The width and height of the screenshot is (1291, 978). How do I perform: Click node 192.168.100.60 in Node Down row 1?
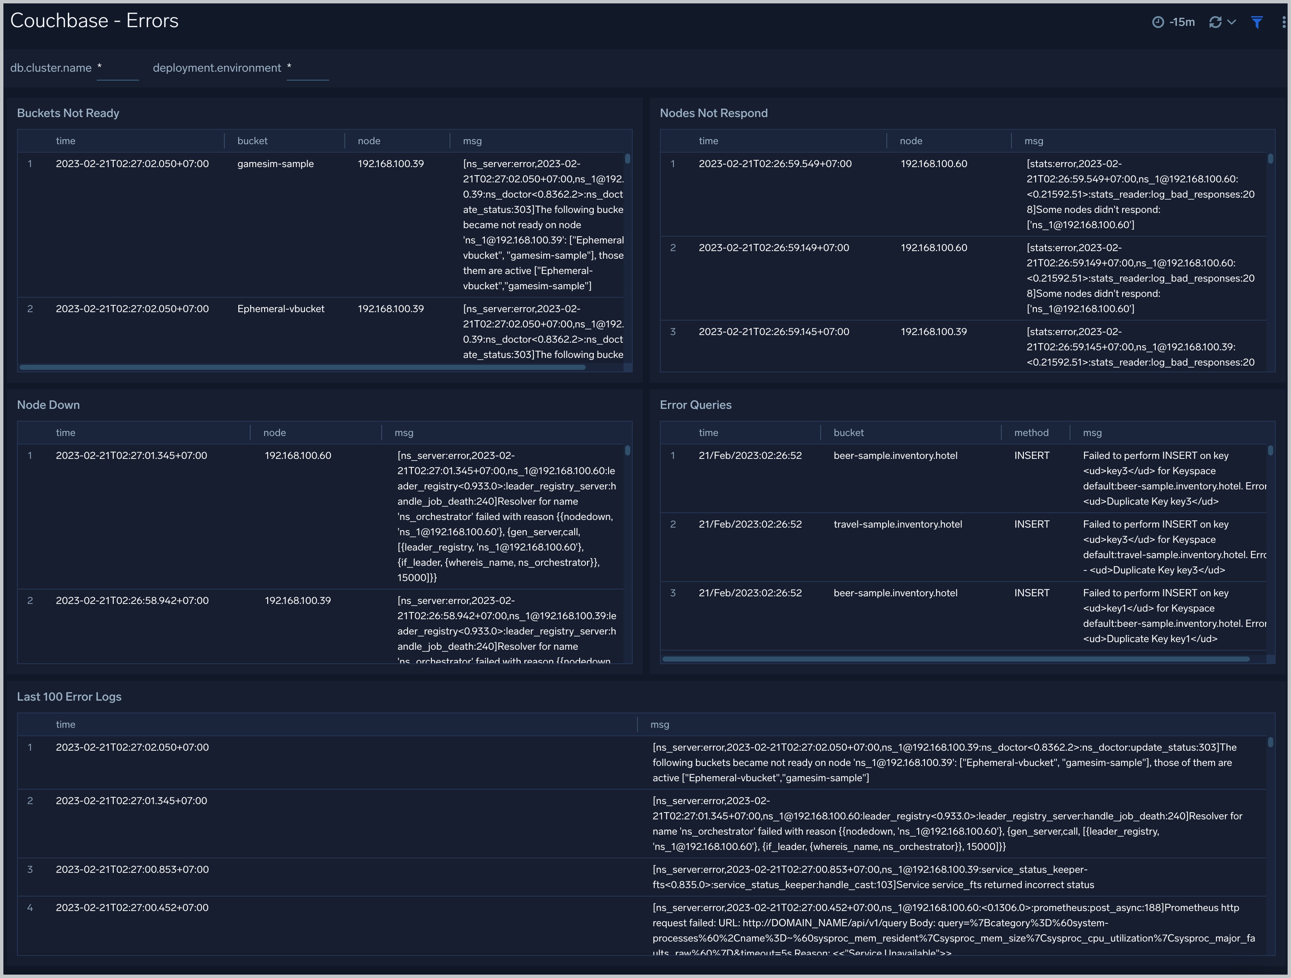[298, 456]
